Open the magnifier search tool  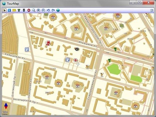(x=34, y=10)
